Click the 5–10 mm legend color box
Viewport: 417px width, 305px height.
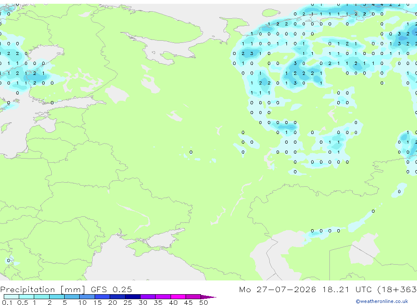tap(72, 297)
